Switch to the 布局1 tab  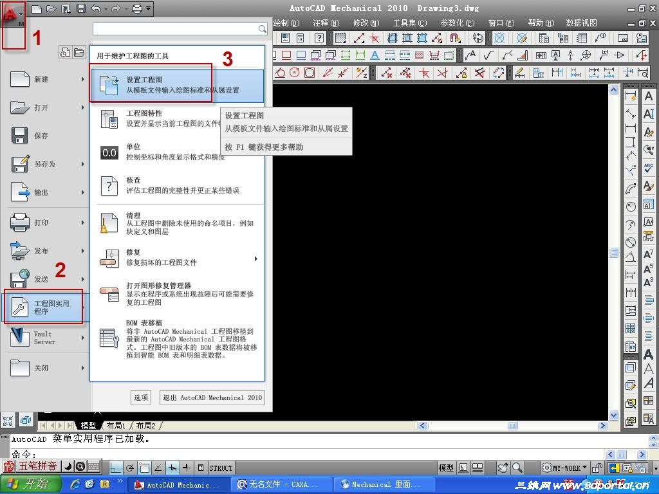[x=116, y=426]
